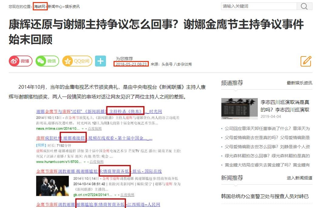The image size is (317, 208).
Task: Go to 海峡网 breadcrumb home
Action: 40,6
